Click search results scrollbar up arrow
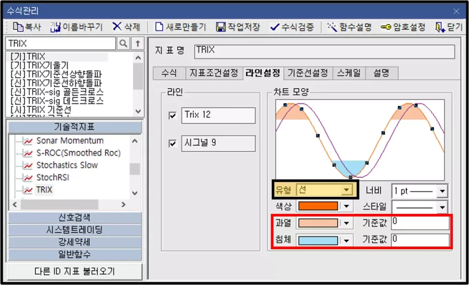 [x=138, y=58]
